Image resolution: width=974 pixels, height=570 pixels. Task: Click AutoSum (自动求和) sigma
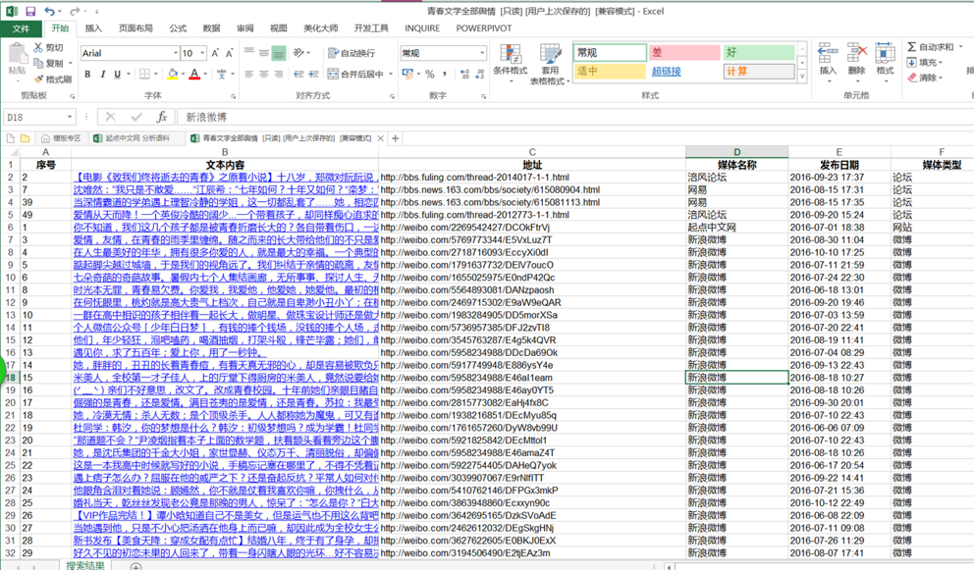click(912, 47)
